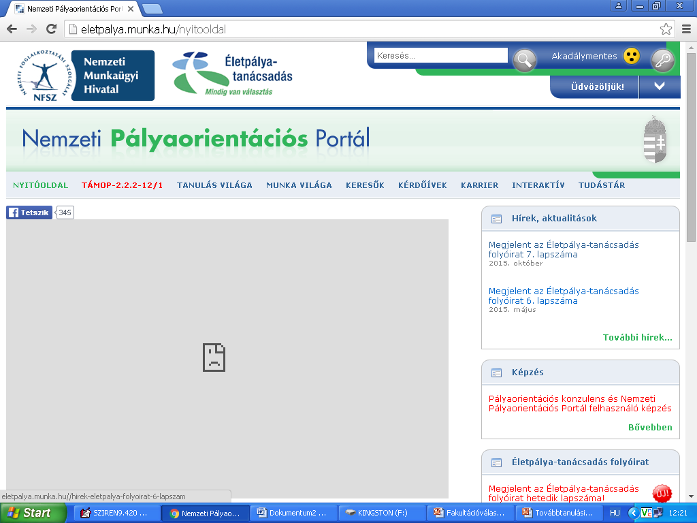The height and width of the screenshot is (523, 697).
Task: Click into the Keresés search field
Action: [x=440, y=56]
